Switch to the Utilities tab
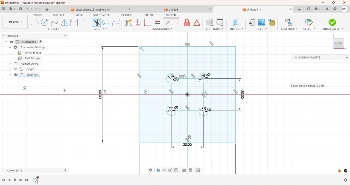 (x=149, y=15)
